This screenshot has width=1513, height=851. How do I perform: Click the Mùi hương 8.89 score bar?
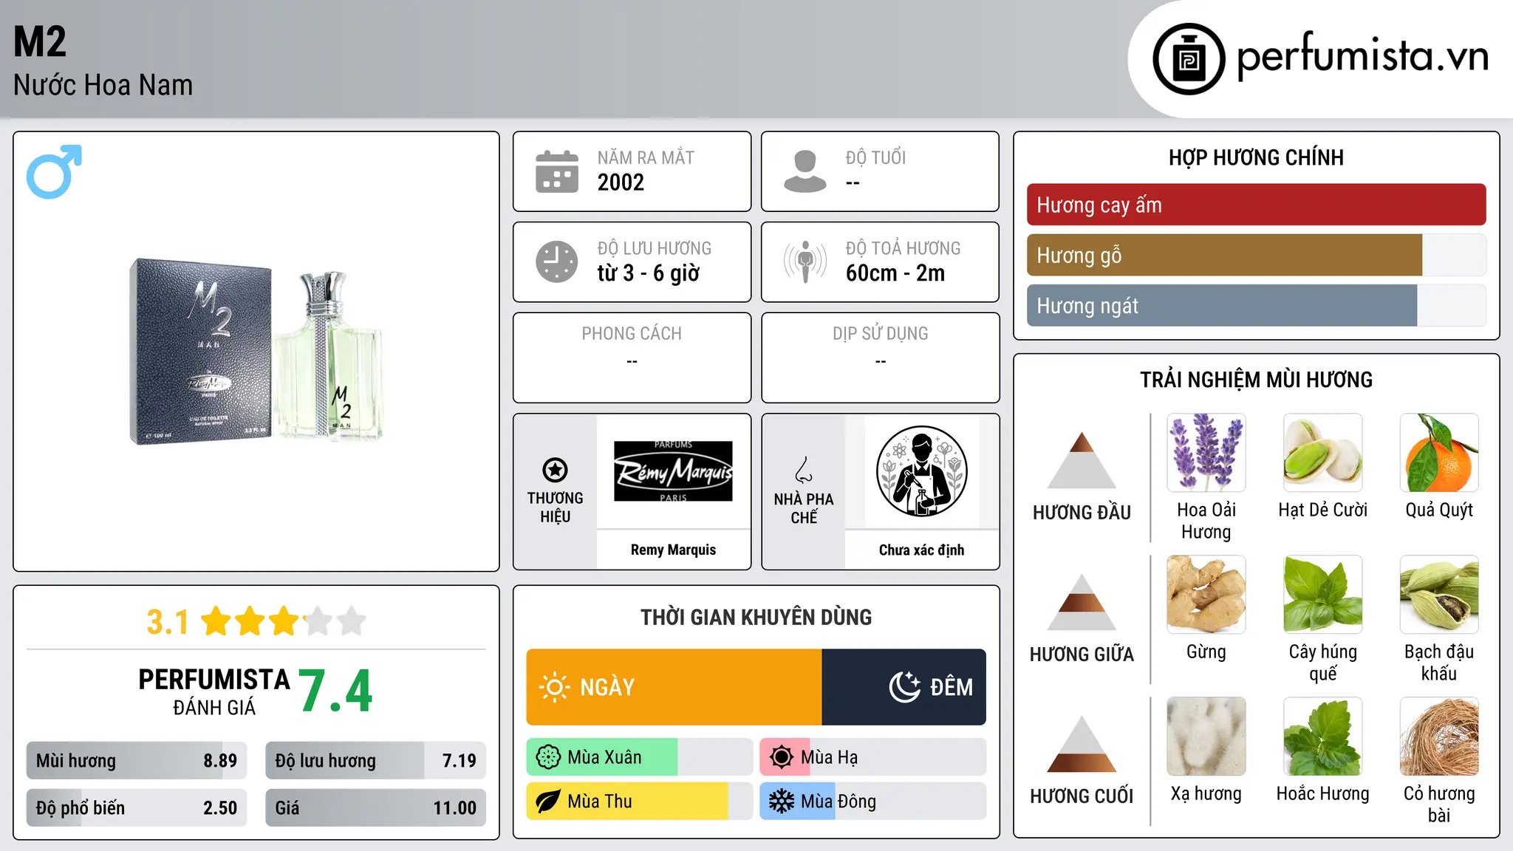[x=137, y=760]
